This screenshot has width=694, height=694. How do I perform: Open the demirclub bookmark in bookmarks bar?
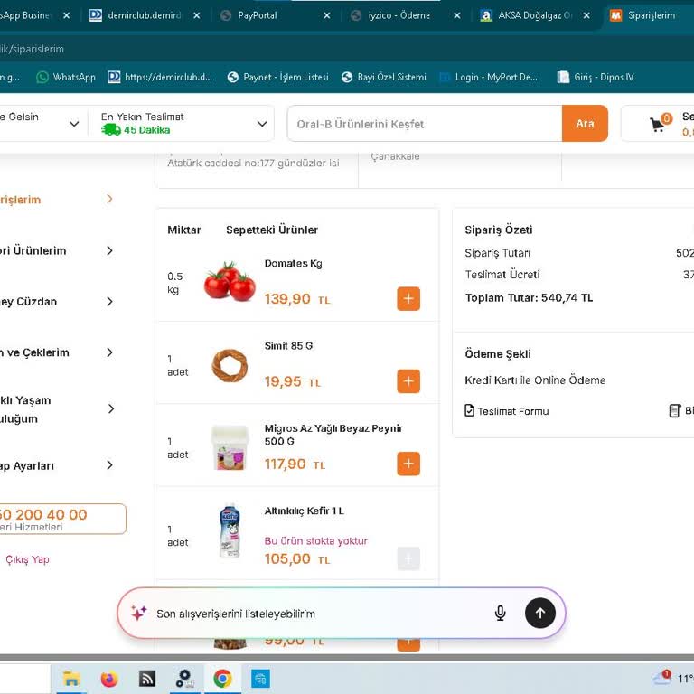pyautogui.click(x=160, y=77)
